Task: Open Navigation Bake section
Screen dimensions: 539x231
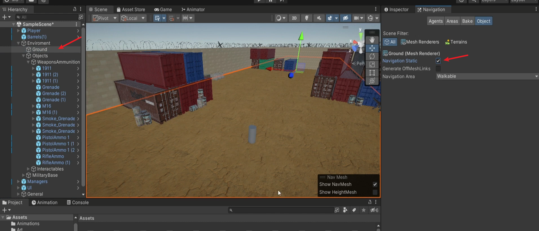Action: (x=467, y=21)
